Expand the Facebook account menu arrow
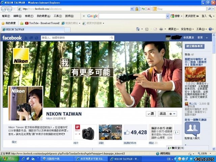Screen dimensions: 216x162 click(207, 38)
